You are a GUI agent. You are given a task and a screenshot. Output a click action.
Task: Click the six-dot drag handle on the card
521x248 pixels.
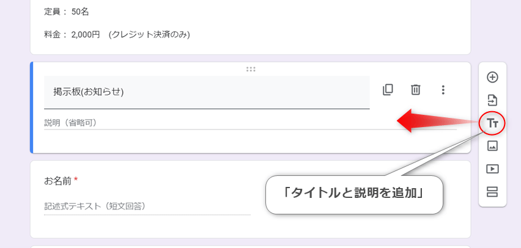[251, 69]
